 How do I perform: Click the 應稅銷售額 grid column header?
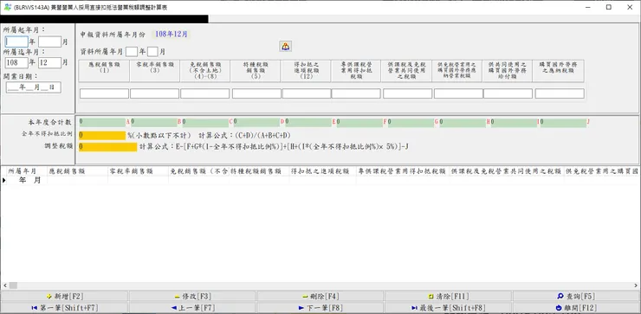click(77, 171)
